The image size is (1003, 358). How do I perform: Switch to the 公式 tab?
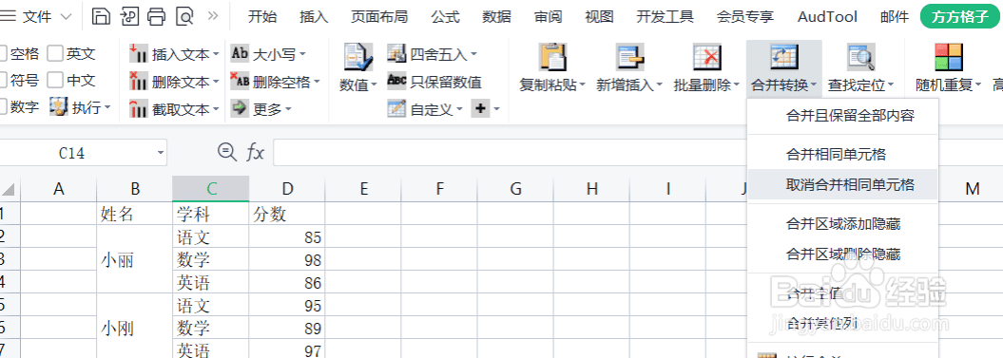(445, 17)
